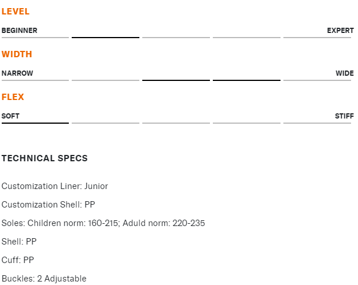The height and width of the screenshot is (285, 358).
Task: Click the TECHNICAL SPECS heading
Action: click(45, 158)
